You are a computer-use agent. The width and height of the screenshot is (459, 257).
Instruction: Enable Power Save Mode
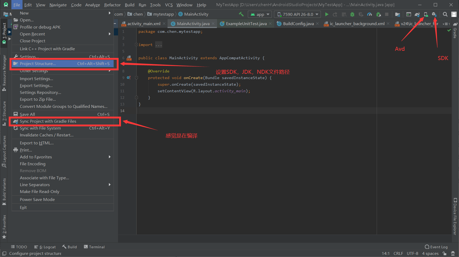click(37, 199)
